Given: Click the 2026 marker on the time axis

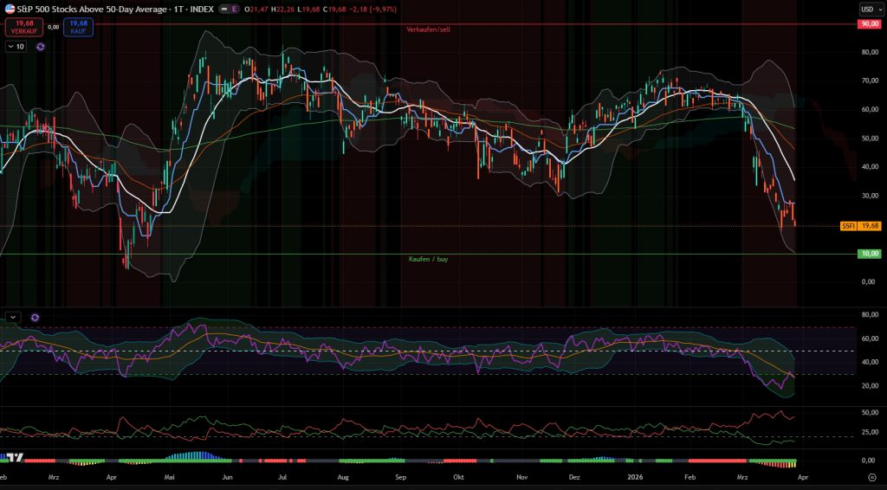Looking at the screenshot, I should pyautogui.click(x=631, y=476).
